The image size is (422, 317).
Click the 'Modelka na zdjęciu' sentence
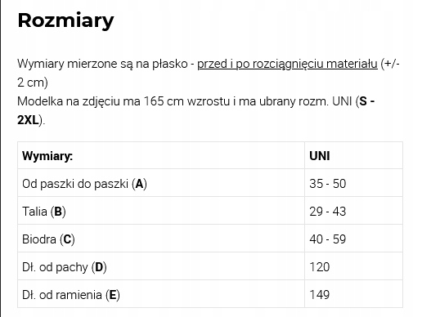pyautogui.click(x=195, y=110)
